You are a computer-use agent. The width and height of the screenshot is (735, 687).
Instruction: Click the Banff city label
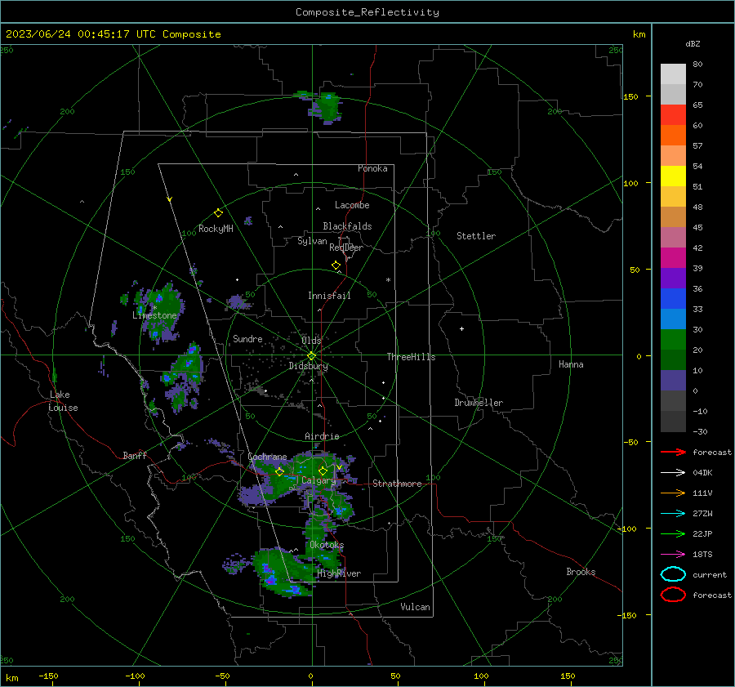pos(135,455)
